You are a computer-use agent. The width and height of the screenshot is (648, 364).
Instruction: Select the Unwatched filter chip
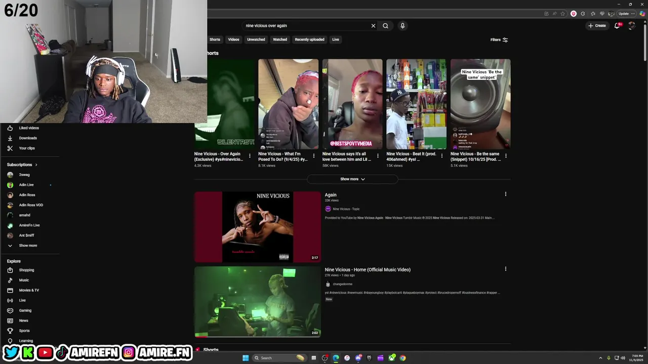pyautogui.click(x=256, y=39)
